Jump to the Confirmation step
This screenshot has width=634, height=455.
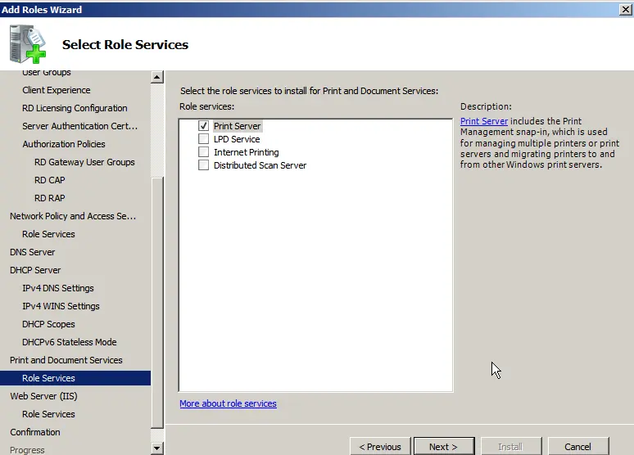click(35, 432)
